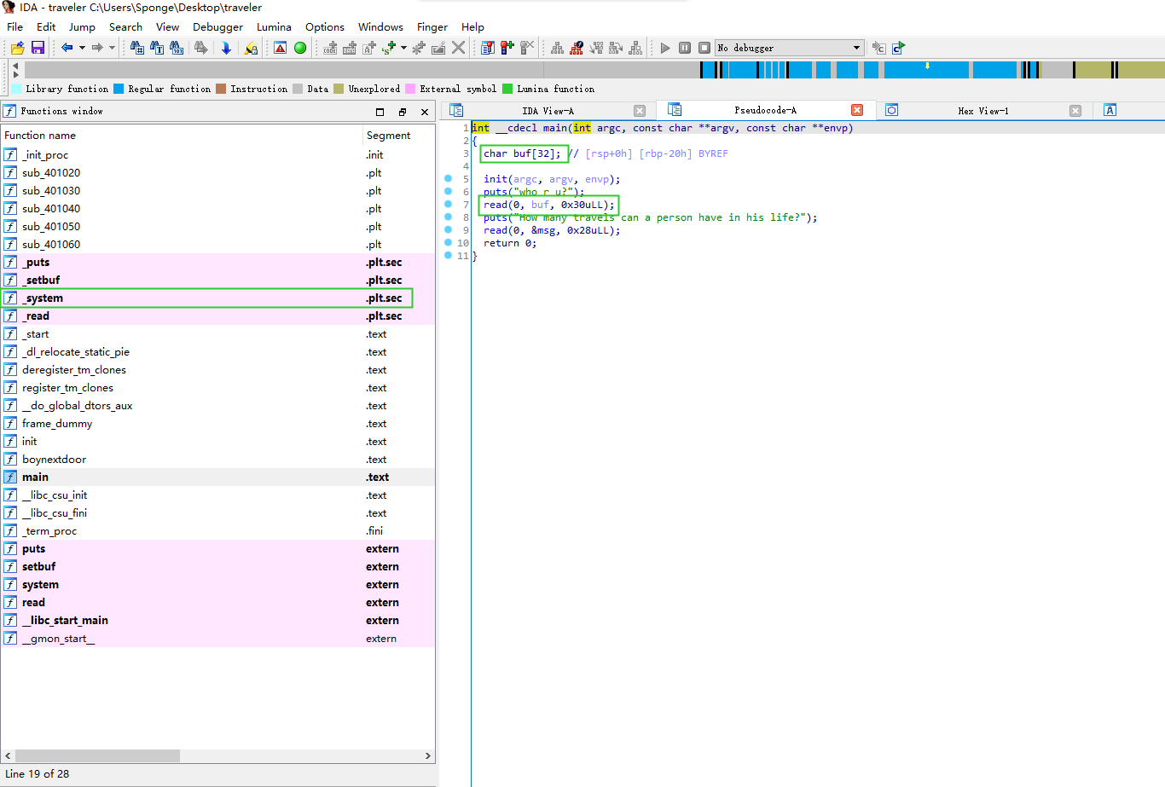Open the Debugger menu
The height and width of the screenshot is (787, 1165).
tap(217, 26)
